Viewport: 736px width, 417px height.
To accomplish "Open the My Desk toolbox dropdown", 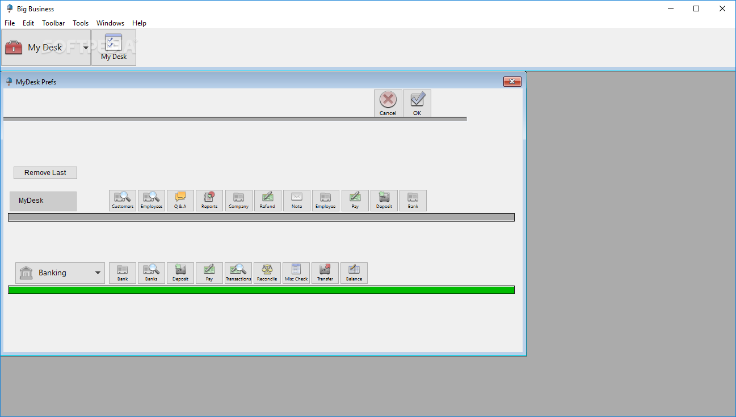I will click(x=46, y=48).
